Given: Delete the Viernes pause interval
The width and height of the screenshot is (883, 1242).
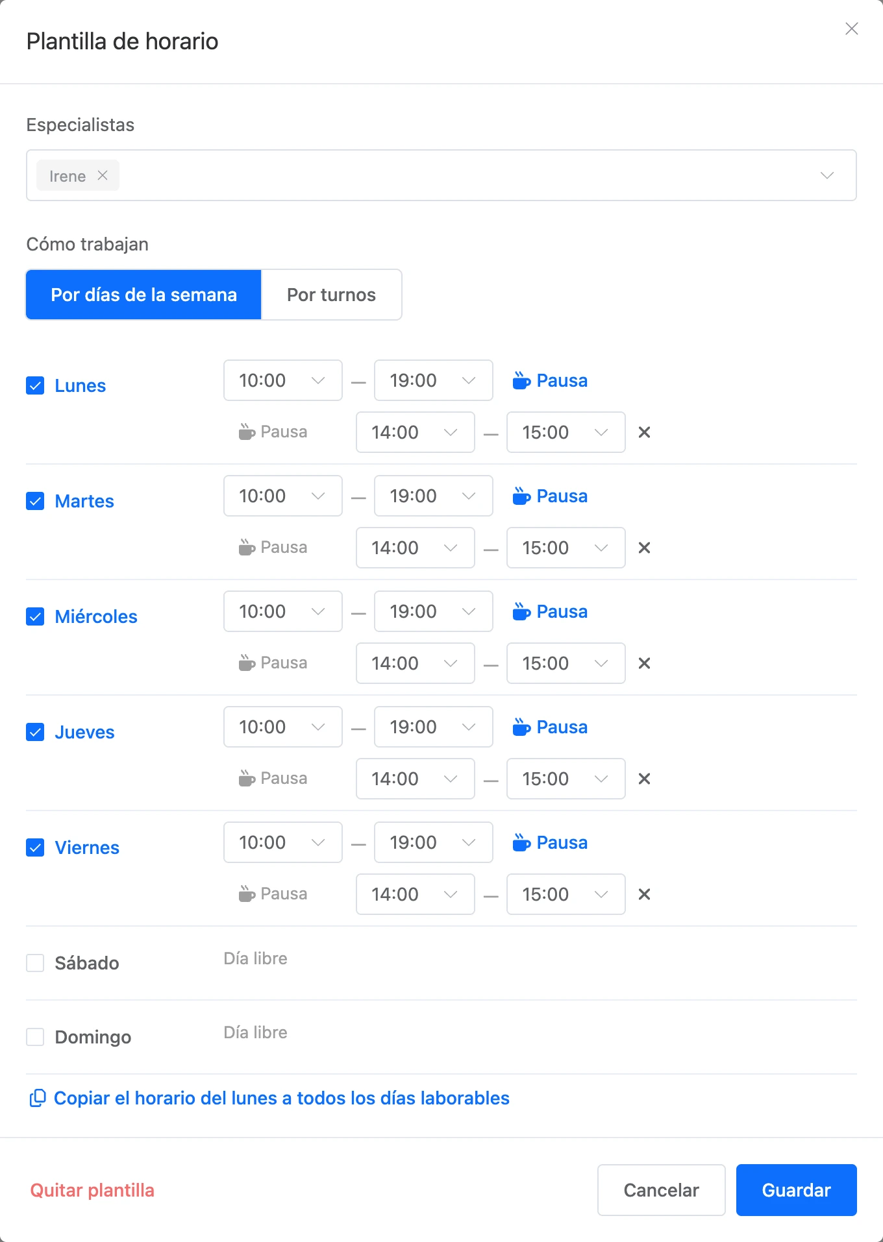Looking at the screenshot, I should pos(644,894).
